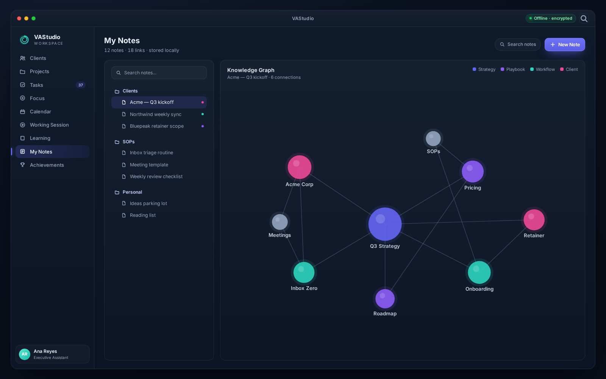Open Learning in the sidebar

(x=52, y=138)
